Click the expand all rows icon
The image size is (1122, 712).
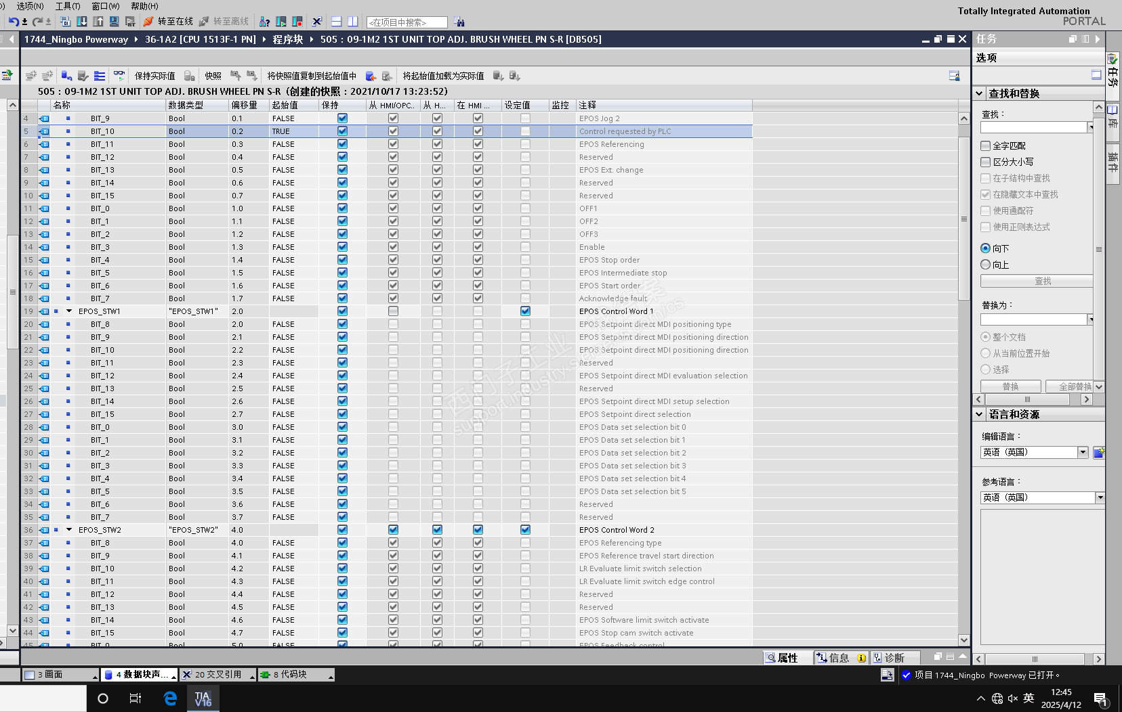click(x=100, y=76)
